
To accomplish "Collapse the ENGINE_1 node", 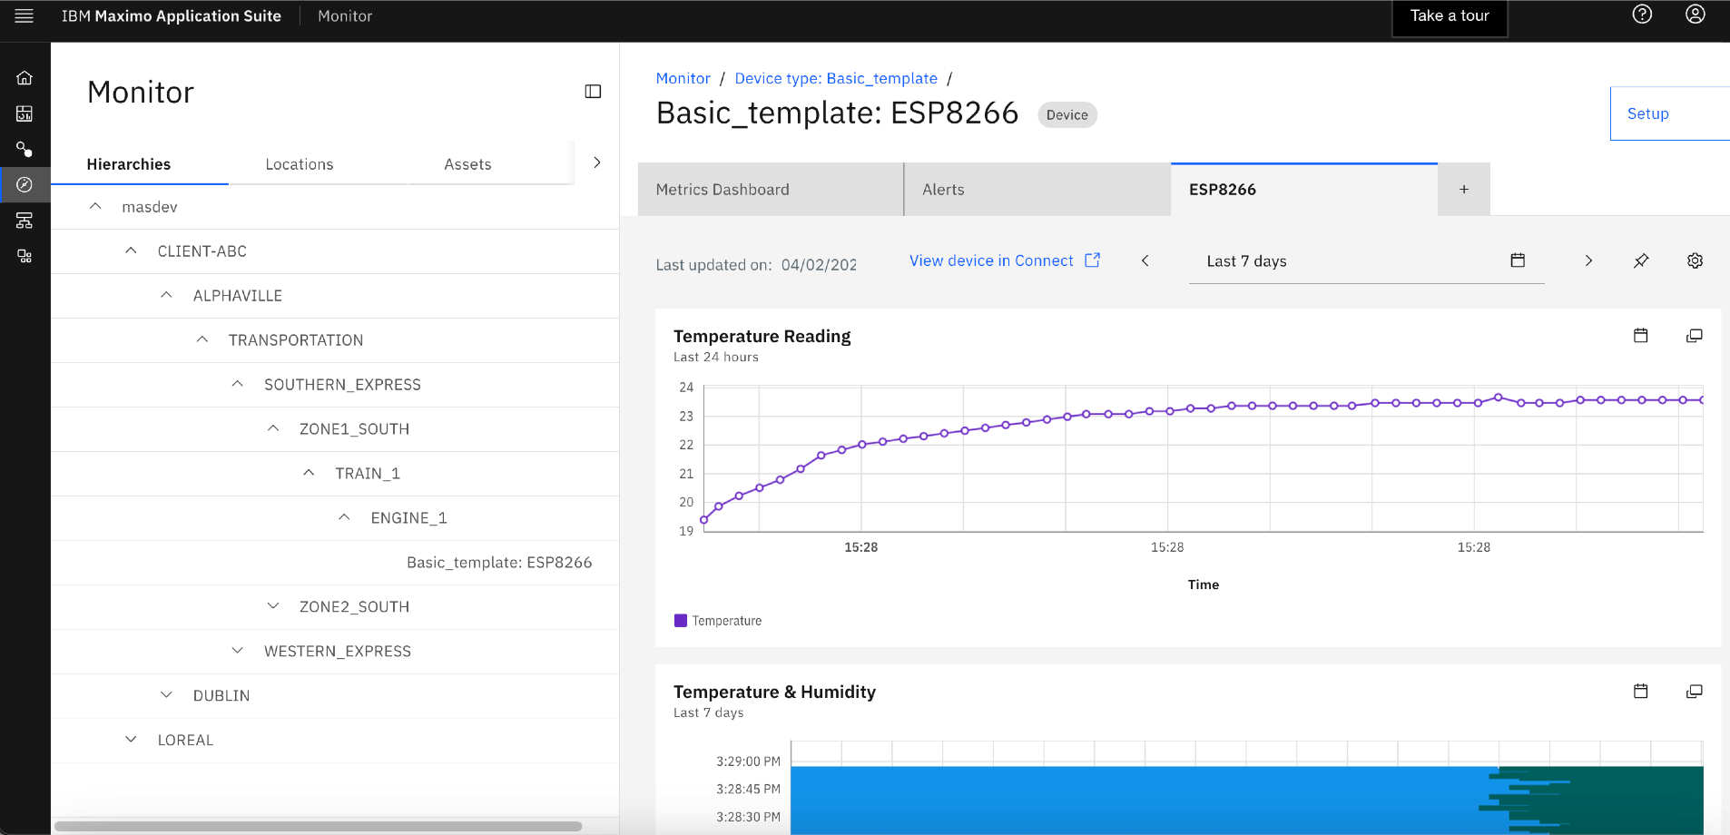I will [344, 517].
